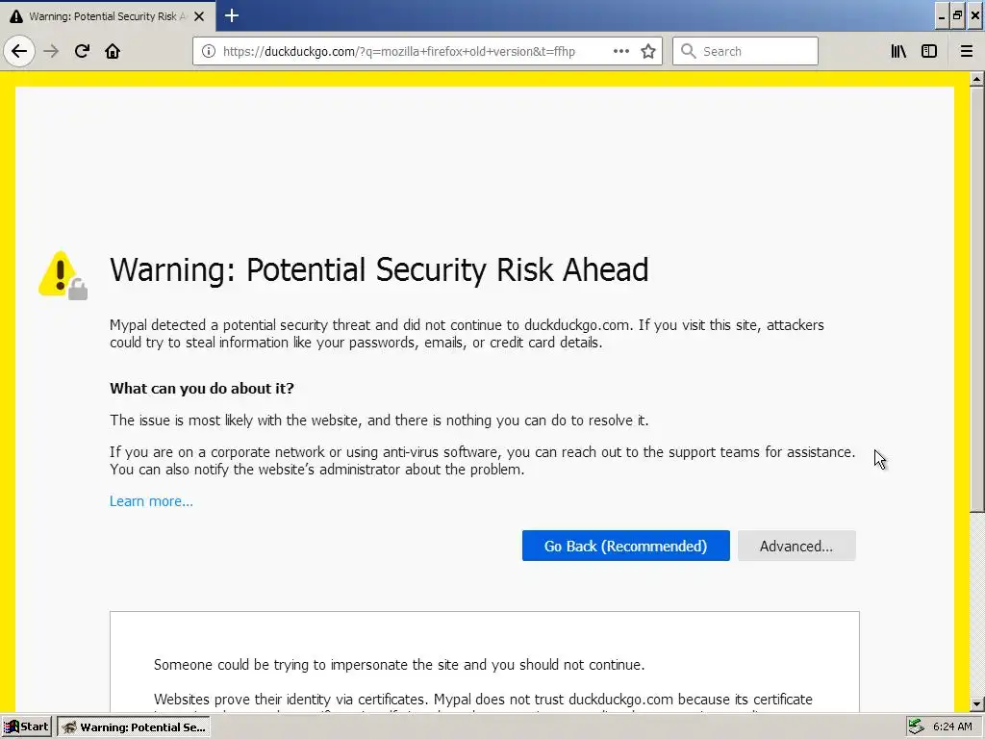Click the duckduckgo.com address bar URL
This screenshot has height=739, width=985.
click(x=399, y=51)
